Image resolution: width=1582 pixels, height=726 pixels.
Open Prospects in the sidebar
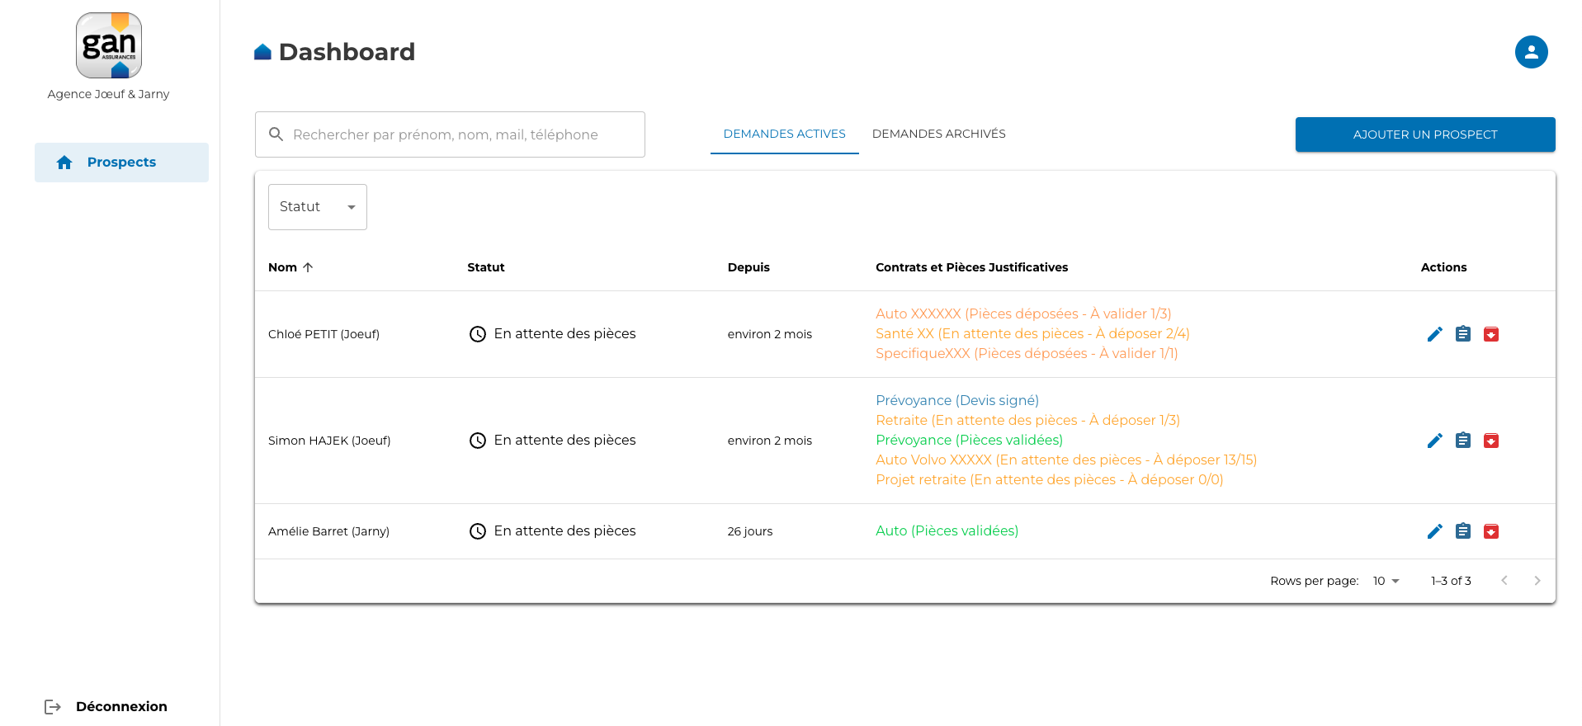[121, 163]
